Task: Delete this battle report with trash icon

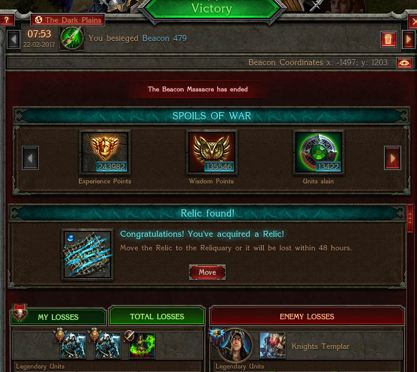Action: (x=388, y=39)
